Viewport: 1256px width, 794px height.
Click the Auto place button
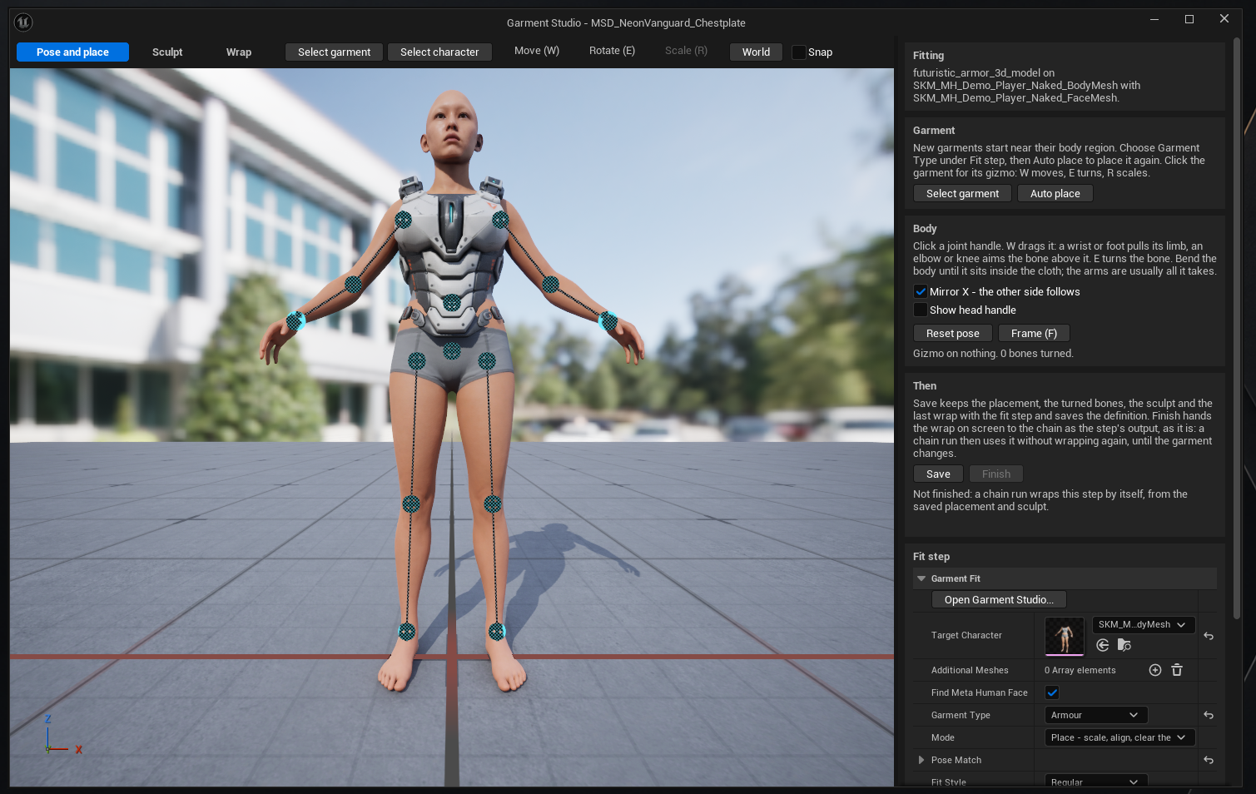pos(1055,193)
